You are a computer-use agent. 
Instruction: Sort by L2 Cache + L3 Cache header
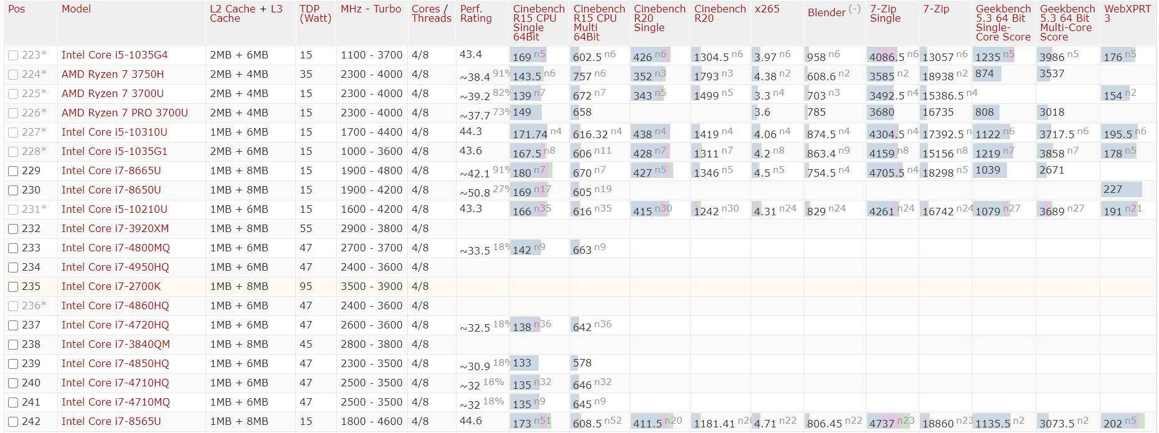tap(246, 14)
